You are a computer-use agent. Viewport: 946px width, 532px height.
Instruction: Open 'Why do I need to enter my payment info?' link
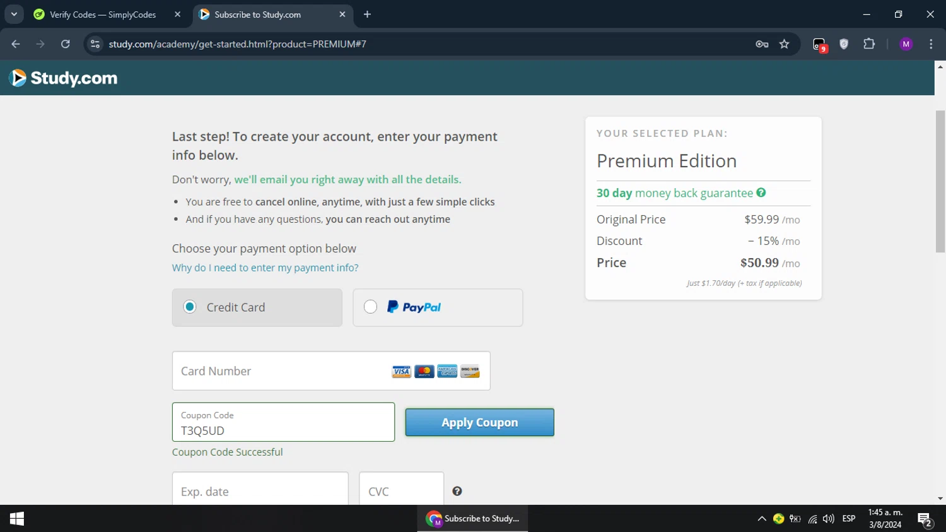pos(265,268)
